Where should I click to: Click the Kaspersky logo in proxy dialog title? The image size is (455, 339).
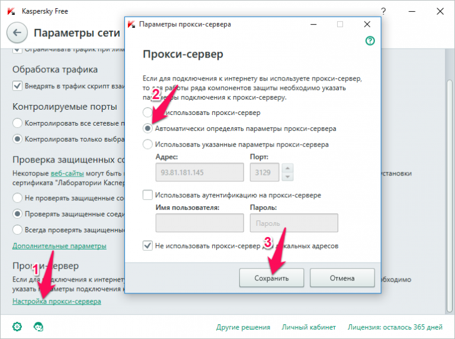(132, 24)
